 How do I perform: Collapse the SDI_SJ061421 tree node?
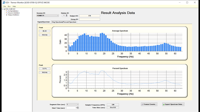[x=3, y=9]
